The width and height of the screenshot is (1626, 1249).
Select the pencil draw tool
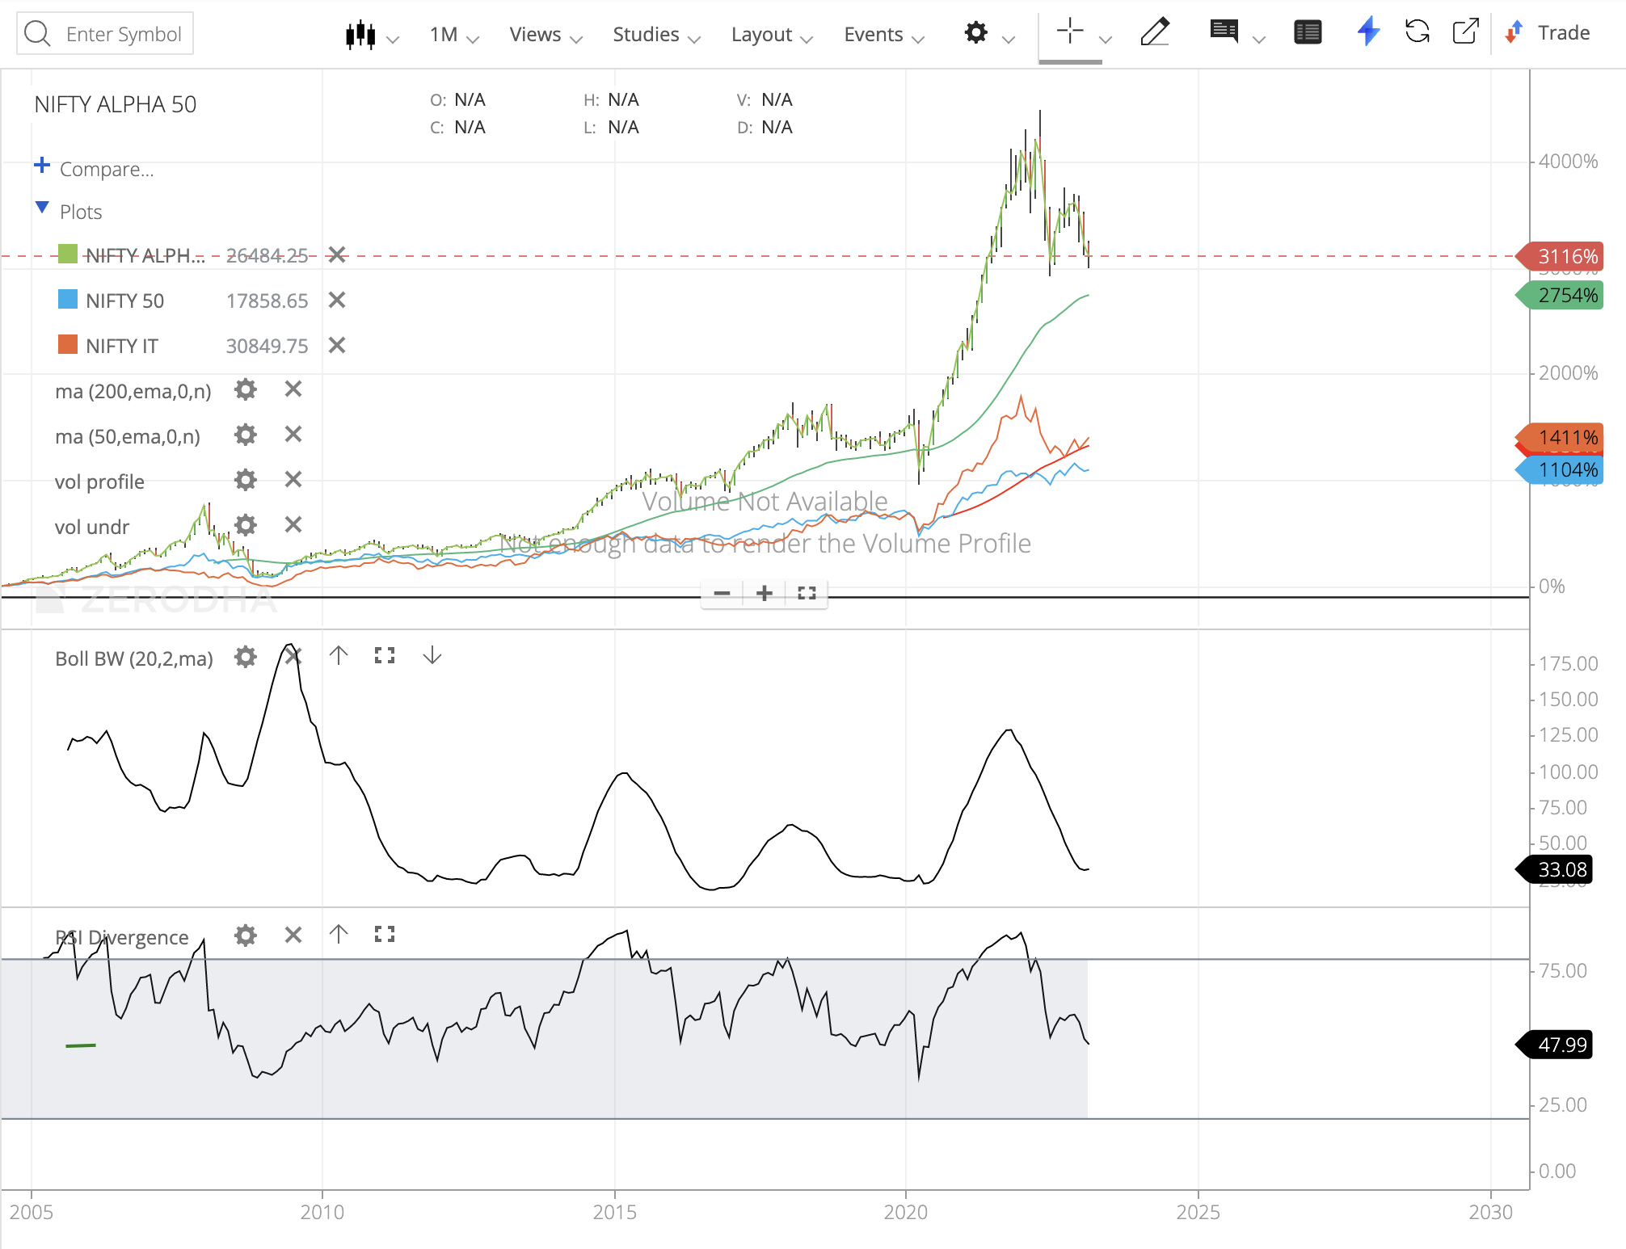pyautogui.click(x=1155, y=32)
